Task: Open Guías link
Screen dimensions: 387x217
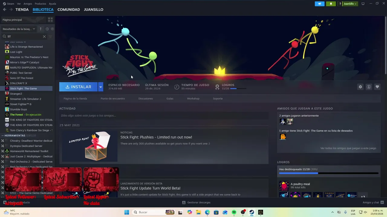Action: 170,99
